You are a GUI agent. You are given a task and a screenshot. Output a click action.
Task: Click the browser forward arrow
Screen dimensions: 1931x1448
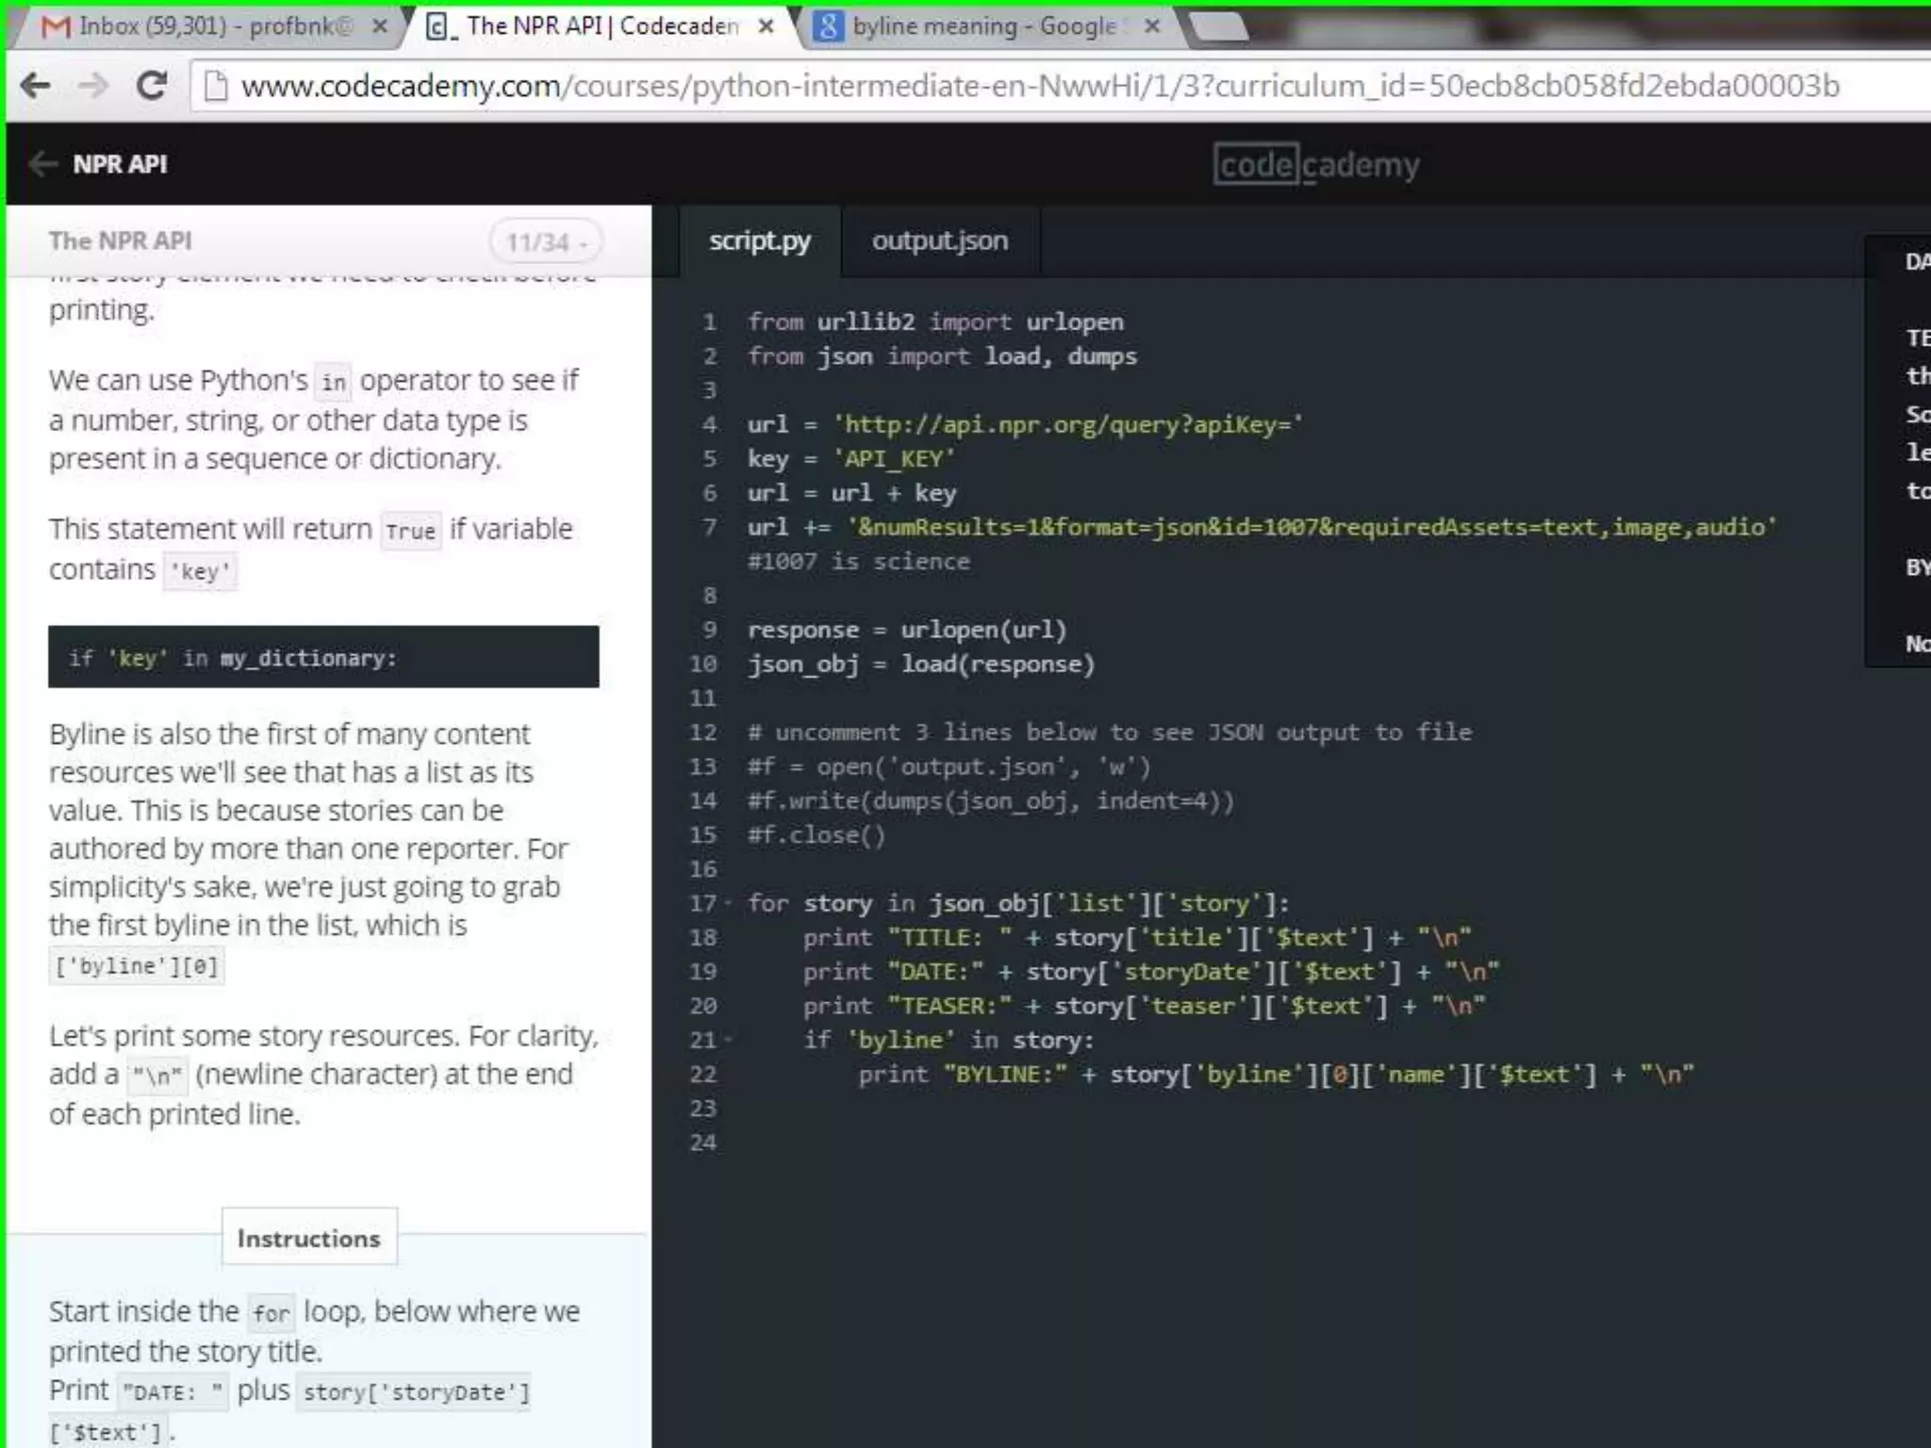point(92,86)
